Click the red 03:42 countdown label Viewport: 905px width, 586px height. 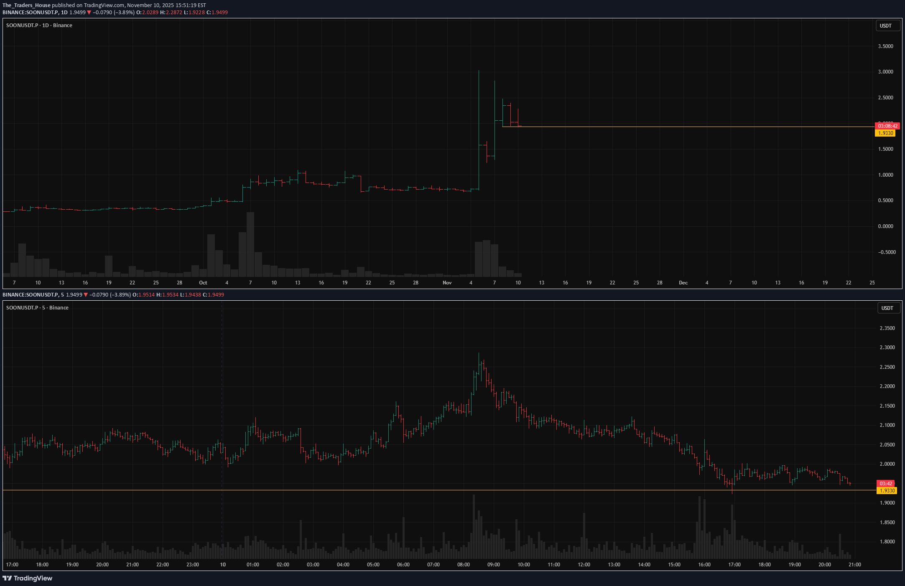click(x=886, y=483)
